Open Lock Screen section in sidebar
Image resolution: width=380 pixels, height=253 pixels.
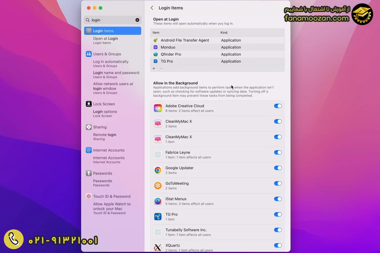point(104,104)
